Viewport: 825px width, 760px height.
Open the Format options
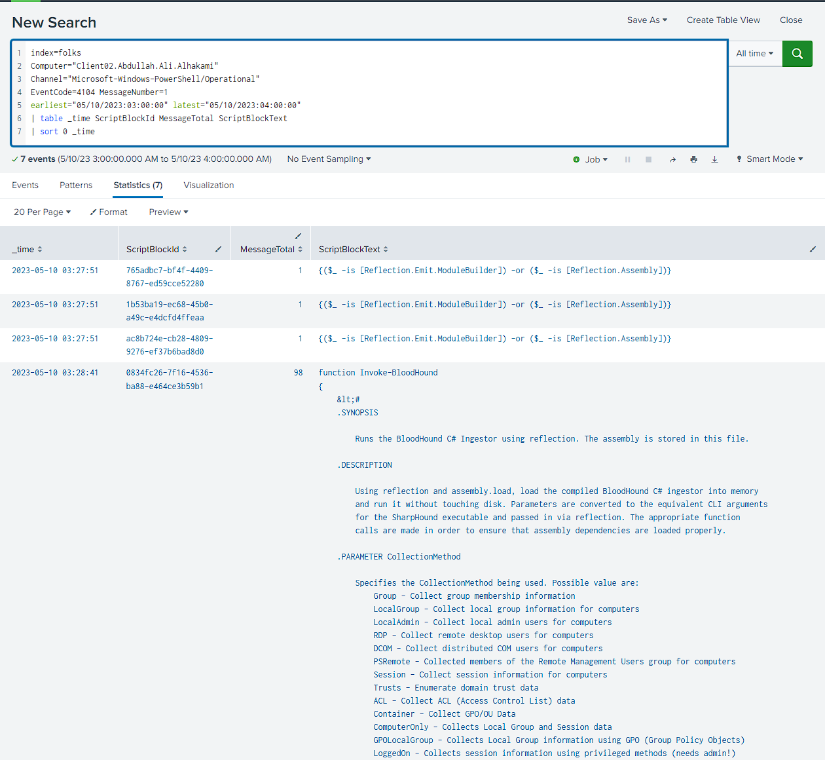109,212
